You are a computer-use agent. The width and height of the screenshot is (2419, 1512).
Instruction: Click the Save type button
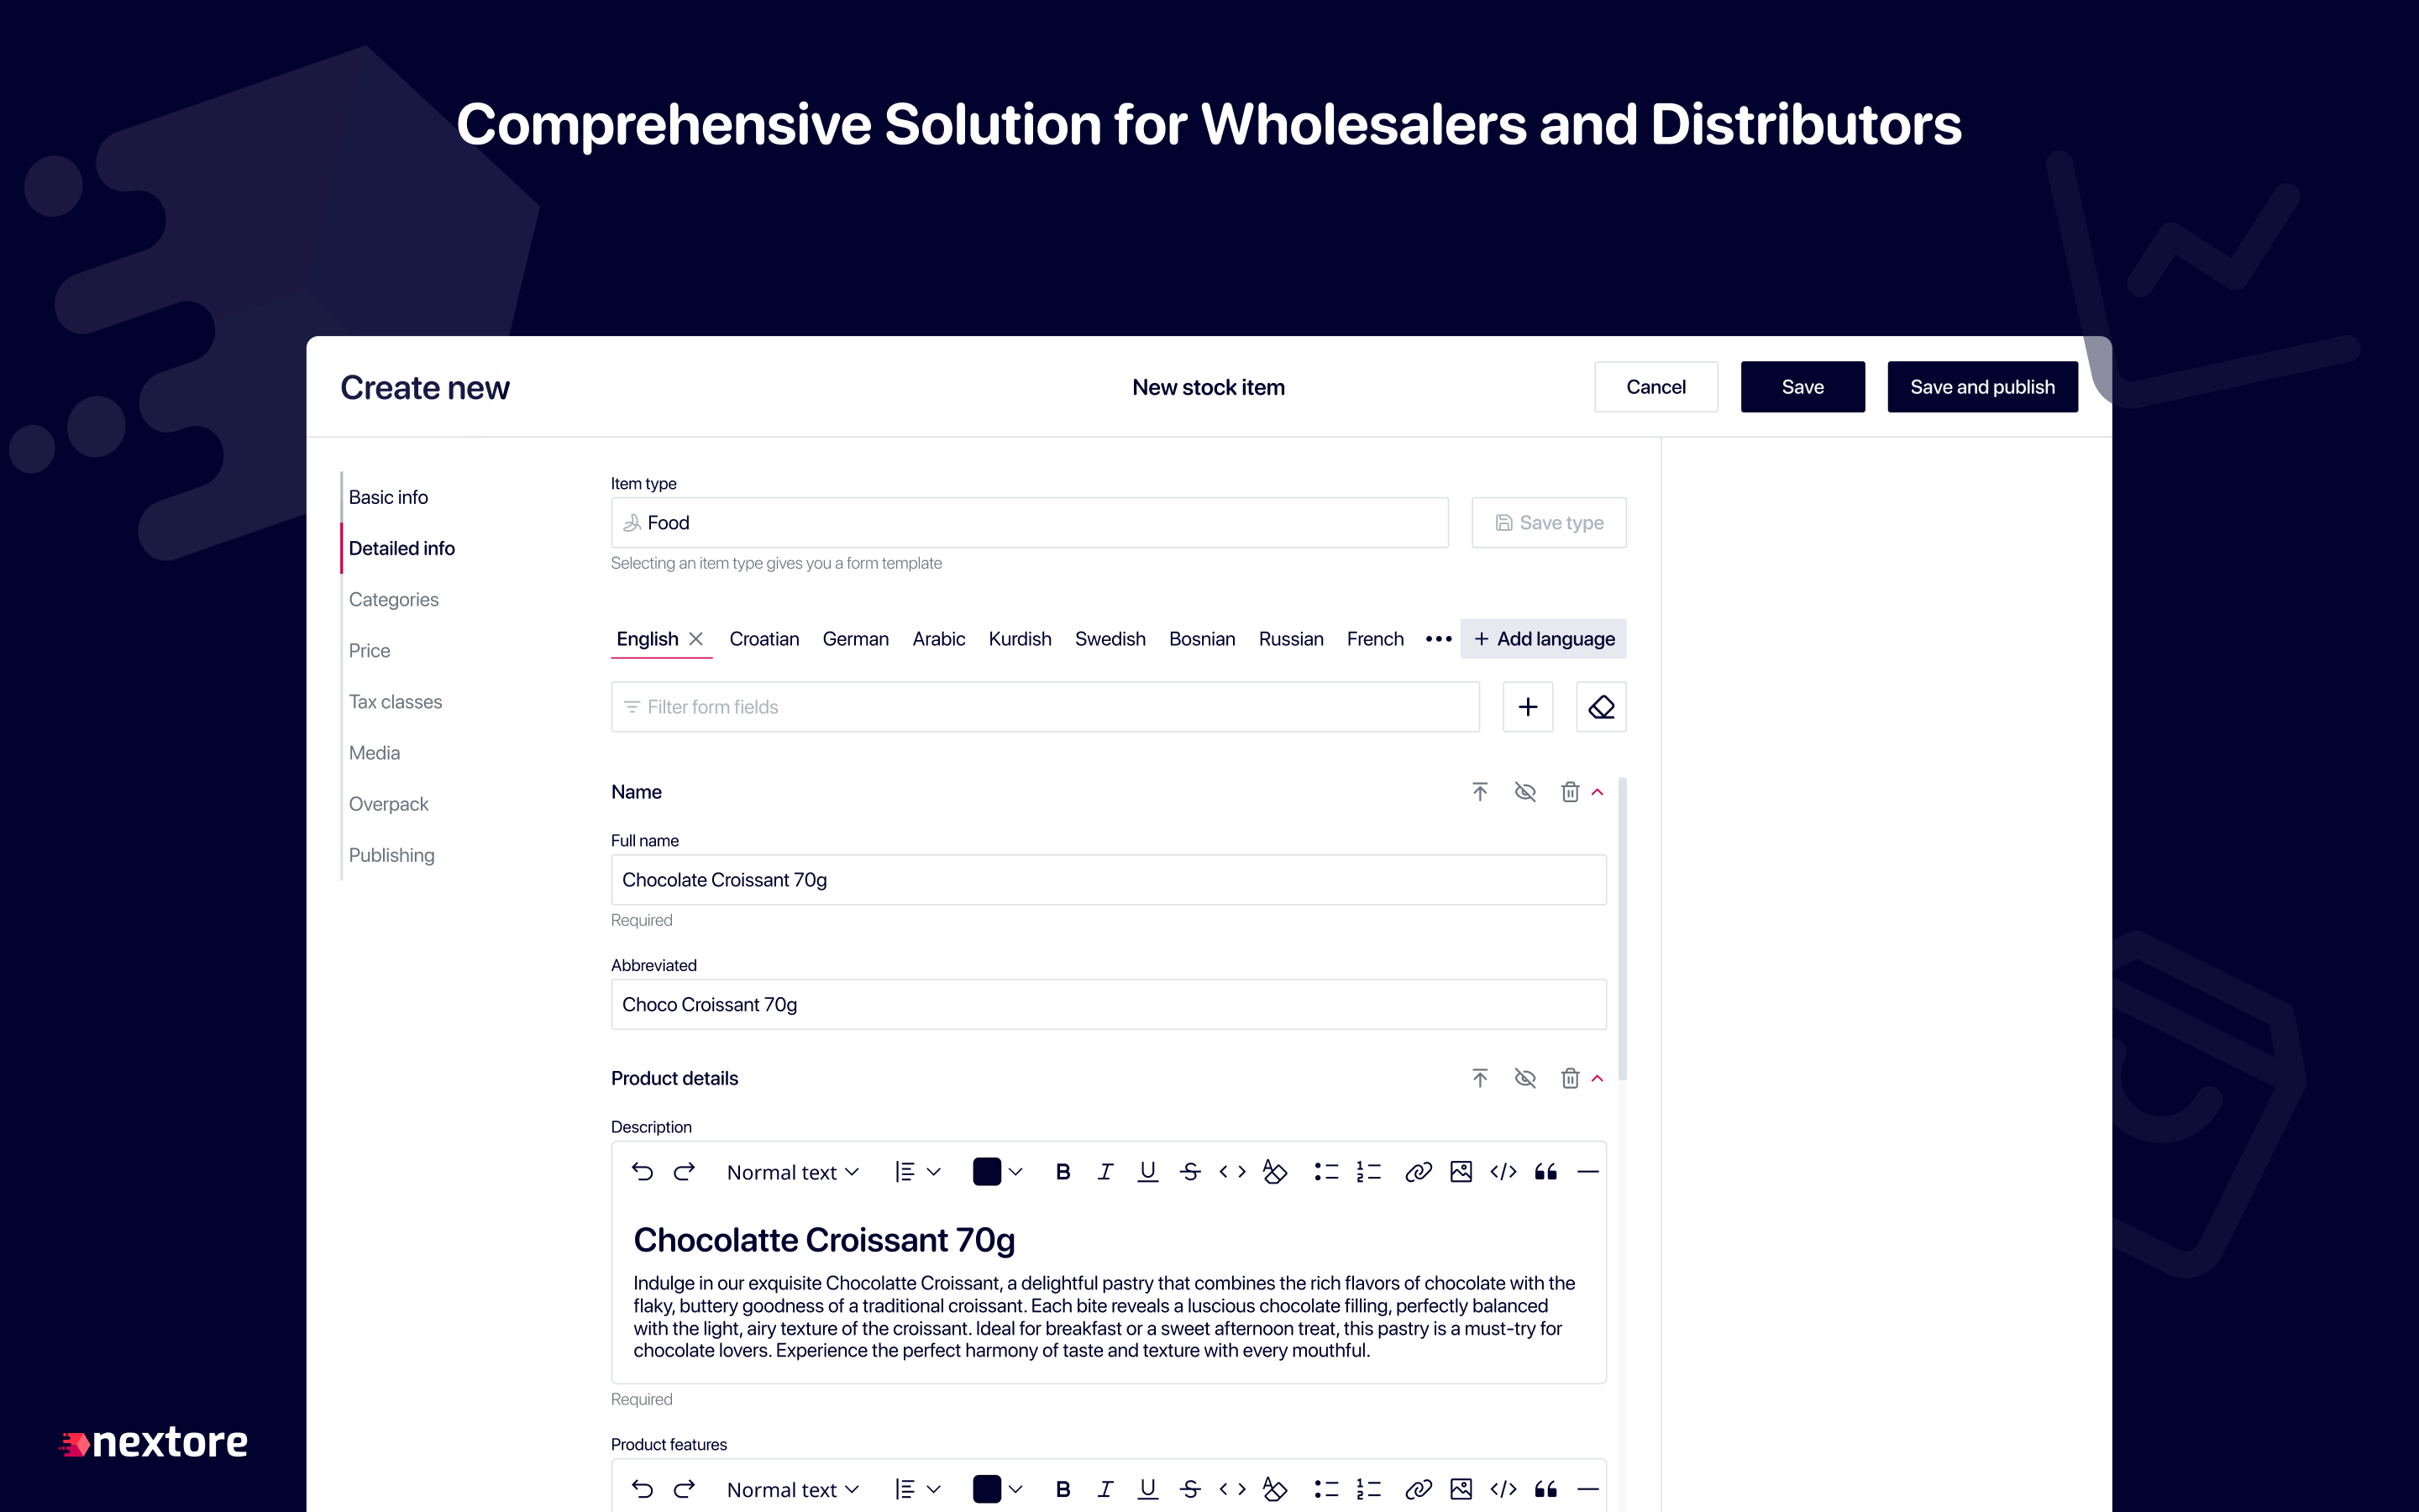click(1548, 522)
